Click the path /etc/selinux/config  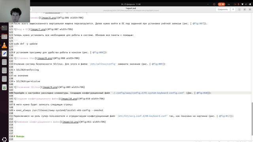tap(103, 64)
